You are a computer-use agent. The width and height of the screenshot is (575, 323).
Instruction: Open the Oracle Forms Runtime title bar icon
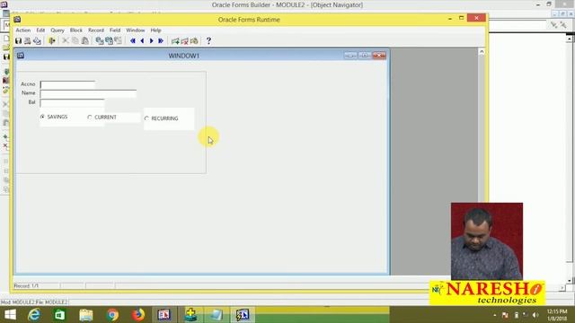[x=17, y=20]
